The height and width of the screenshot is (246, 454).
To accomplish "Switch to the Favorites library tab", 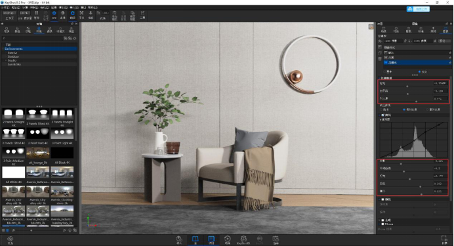I will (60, 30).
